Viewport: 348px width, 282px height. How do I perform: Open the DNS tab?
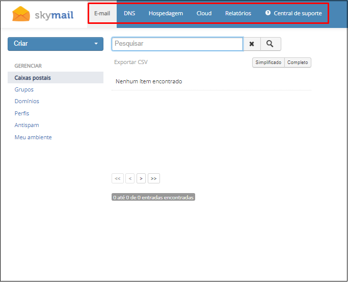click(x=129, y=13)
